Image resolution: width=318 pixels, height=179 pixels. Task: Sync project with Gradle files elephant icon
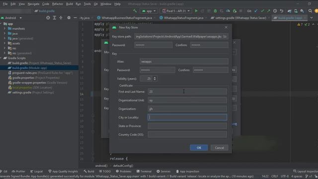click(x=289, y=11)
